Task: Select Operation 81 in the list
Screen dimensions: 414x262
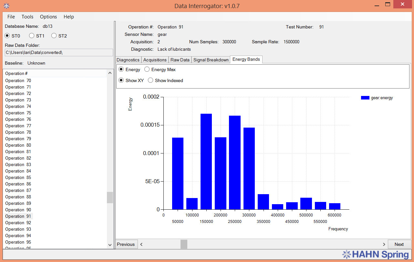Action: pos(18,152)
